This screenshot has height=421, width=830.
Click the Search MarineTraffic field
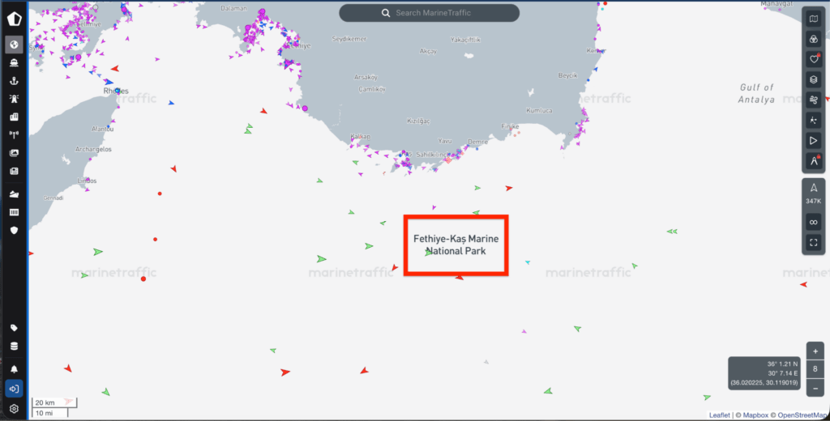click(x=430, y=13)
